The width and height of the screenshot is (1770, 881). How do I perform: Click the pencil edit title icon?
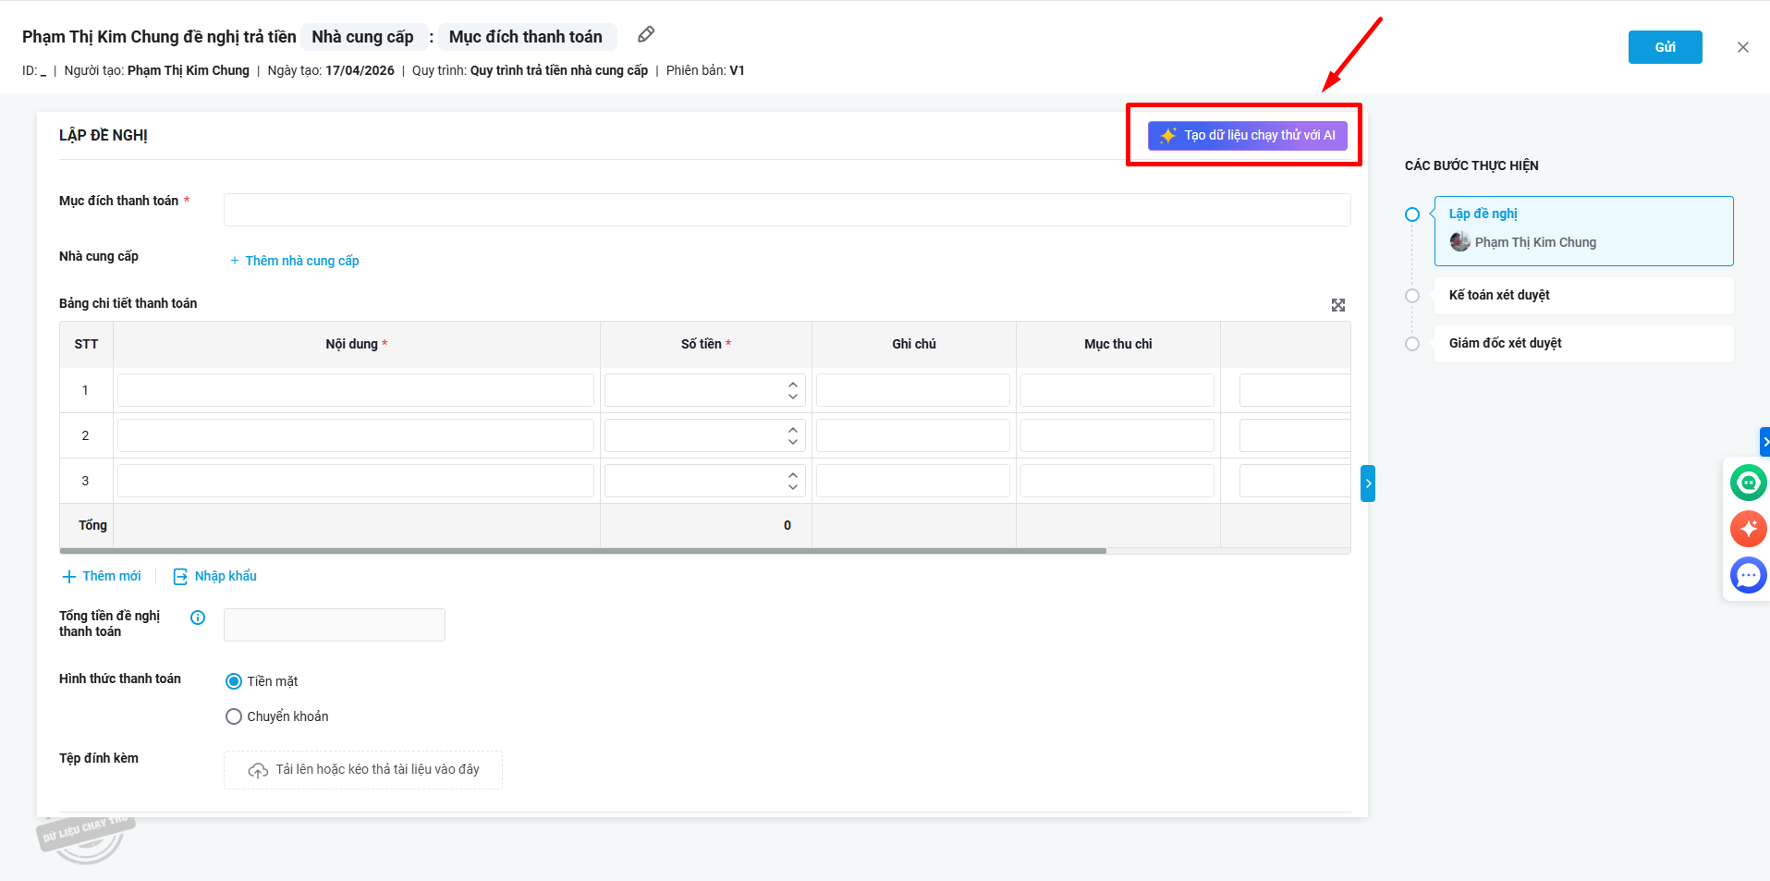pyautogui.click(x=646, y=35)
